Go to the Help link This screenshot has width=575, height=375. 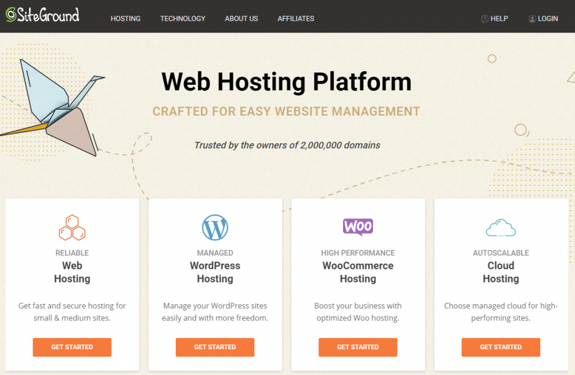(x=499, y=19)
